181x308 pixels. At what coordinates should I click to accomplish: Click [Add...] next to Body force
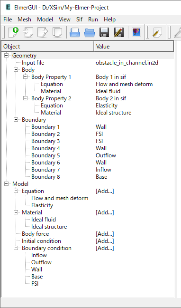[105, 234]
